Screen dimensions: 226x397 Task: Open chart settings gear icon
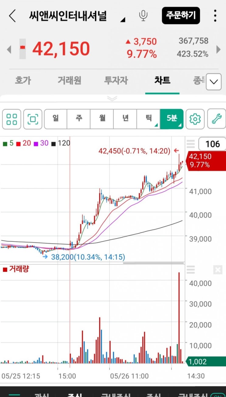click(x=195, y=119)
